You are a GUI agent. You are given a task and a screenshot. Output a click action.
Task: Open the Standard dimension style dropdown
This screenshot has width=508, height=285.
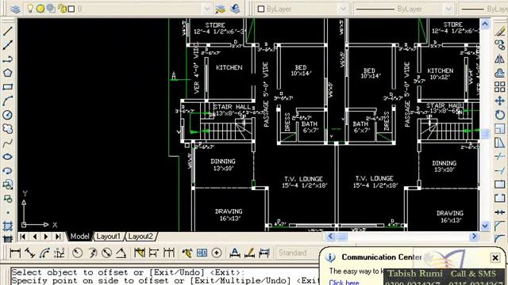point(297,253)
